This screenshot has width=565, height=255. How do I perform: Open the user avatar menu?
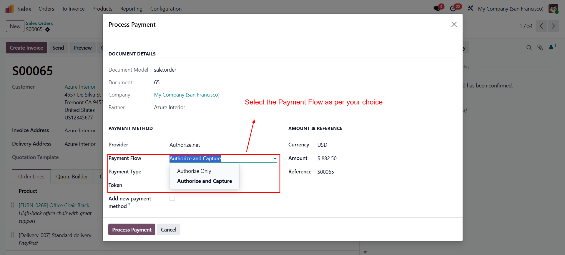(553, 9)
